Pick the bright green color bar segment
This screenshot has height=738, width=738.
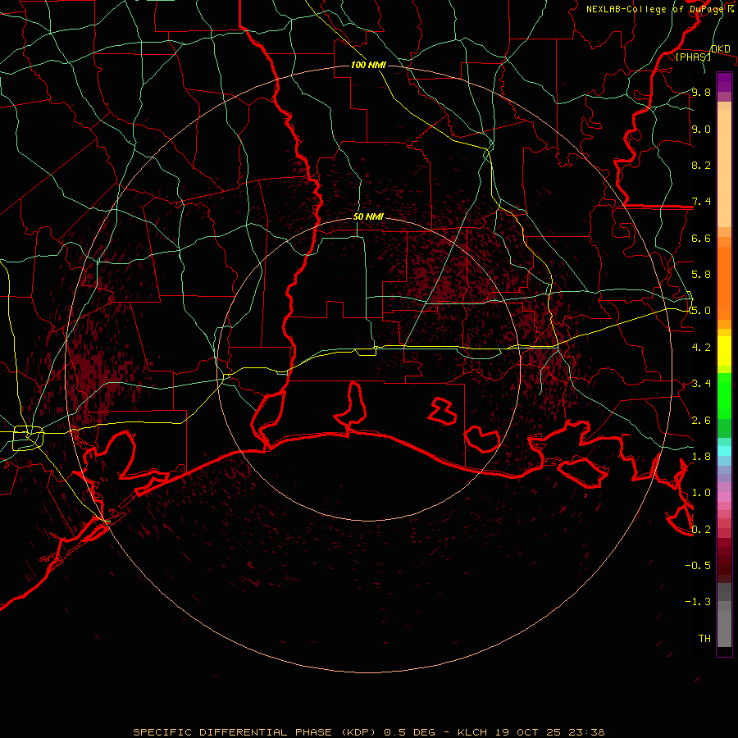724,395
